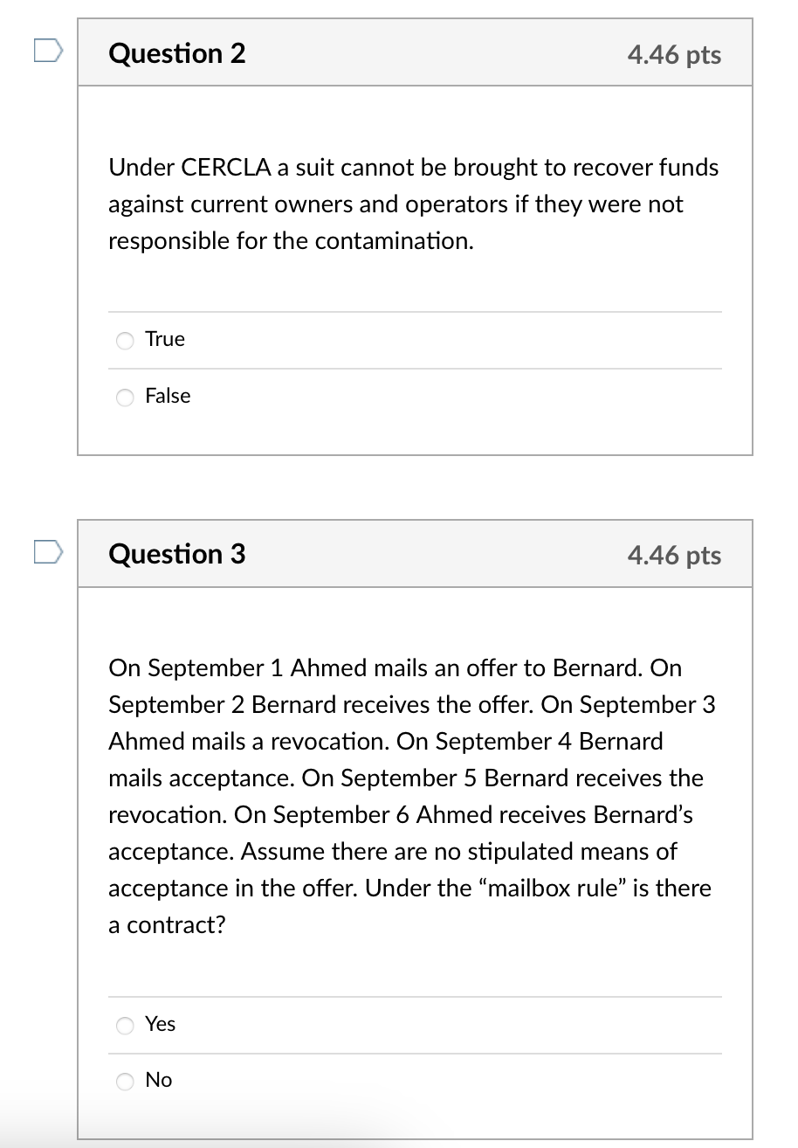Click the CERCLA question text area
798x1148 pixels.
point(412,204)
